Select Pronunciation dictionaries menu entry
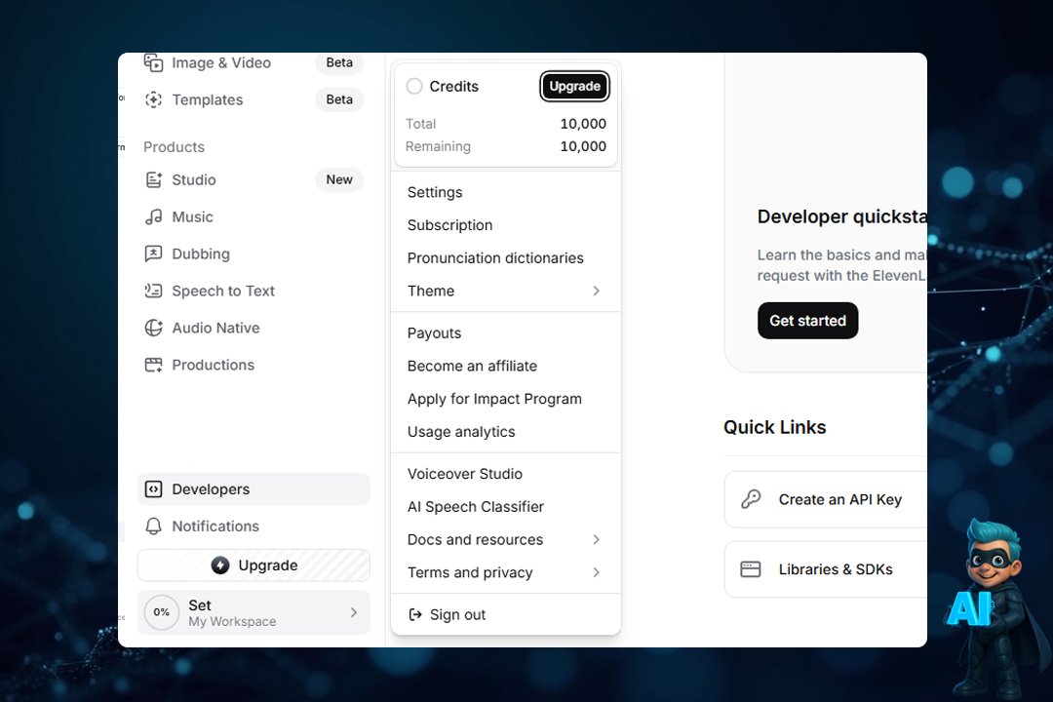This screenshot has width=1053, height=702. point(495,257)
